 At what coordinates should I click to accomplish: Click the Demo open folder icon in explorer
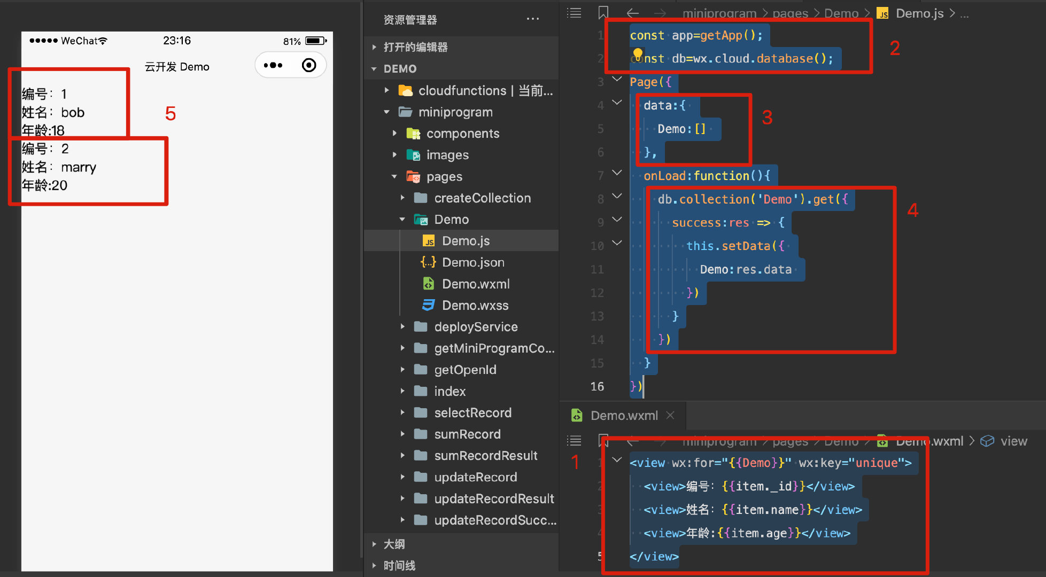pos(421,220)
